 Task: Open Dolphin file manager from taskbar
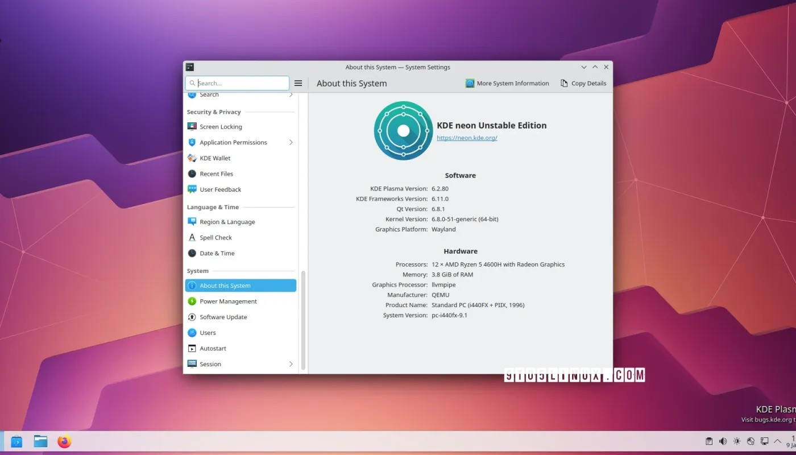tap(40, 441)
